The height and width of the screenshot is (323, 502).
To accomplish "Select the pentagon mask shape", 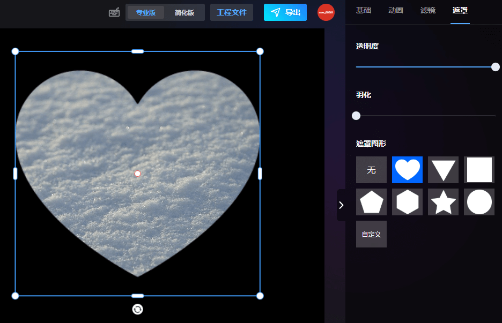I will [x=371, y=202].
